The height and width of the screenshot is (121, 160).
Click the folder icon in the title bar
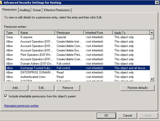coord(1,2)
